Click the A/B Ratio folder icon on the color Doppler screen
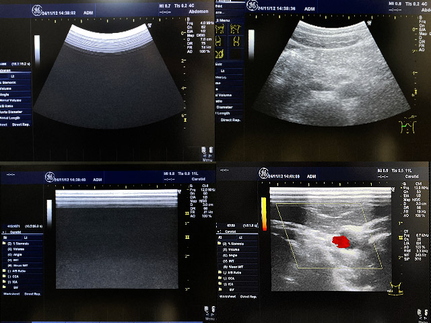 [x=220, y=272]
